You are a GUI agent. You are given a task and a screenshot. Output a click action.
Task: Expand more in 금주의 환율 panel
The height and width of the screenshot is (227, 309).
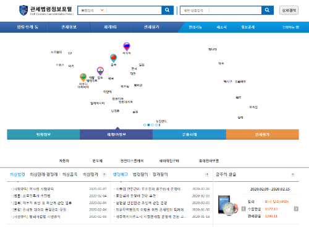[293, 174]
